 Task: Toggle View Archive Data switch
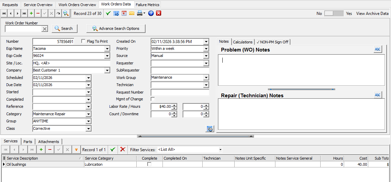click(x=334, y=14)
